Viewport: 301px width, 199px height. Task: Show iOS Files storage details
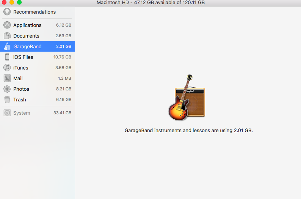point(23,57)
